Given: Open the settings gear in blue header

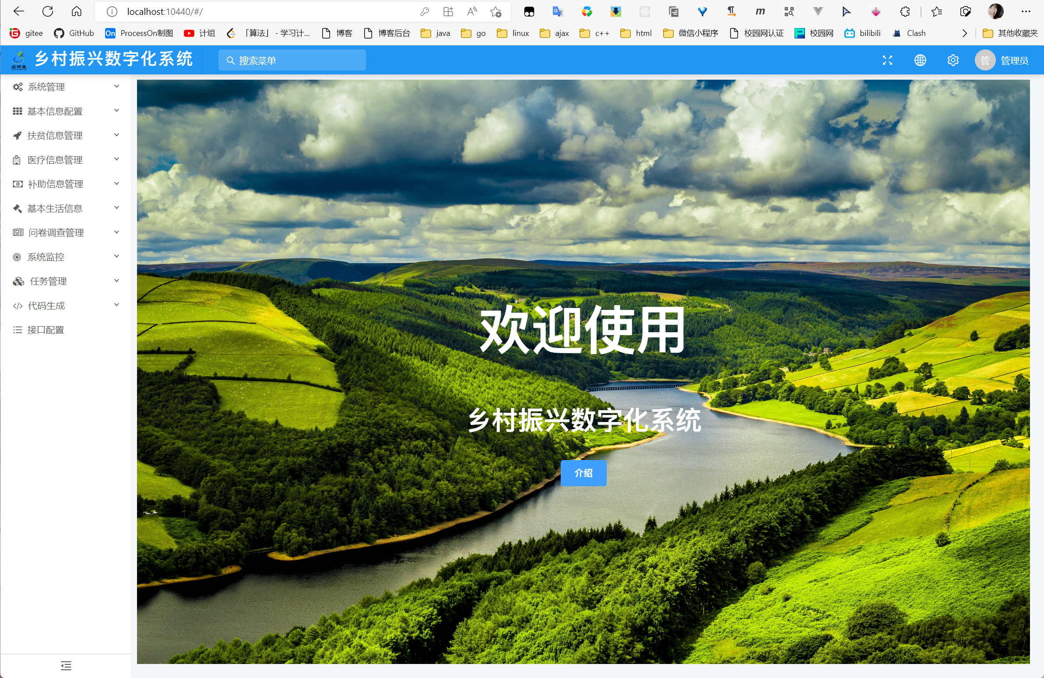Looking at the screenshot, I should click(953, 60).
